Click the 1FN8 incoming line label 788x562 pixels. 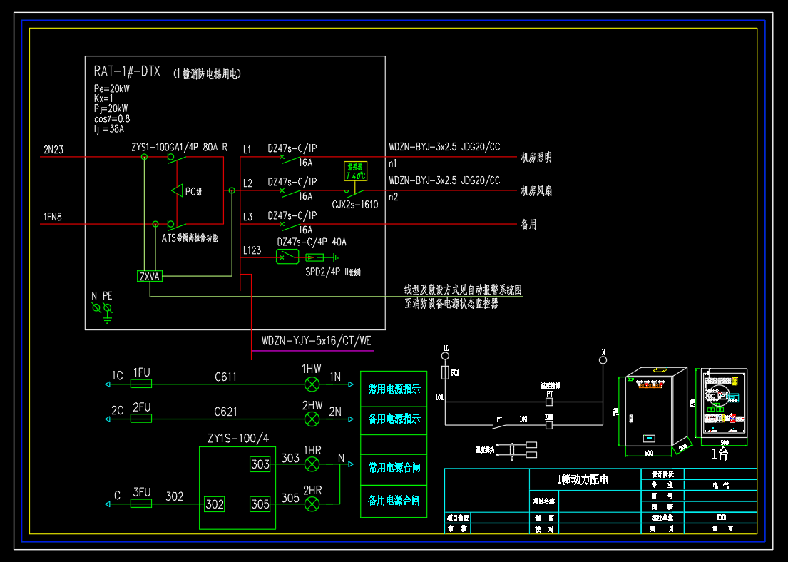click(52, 217)
